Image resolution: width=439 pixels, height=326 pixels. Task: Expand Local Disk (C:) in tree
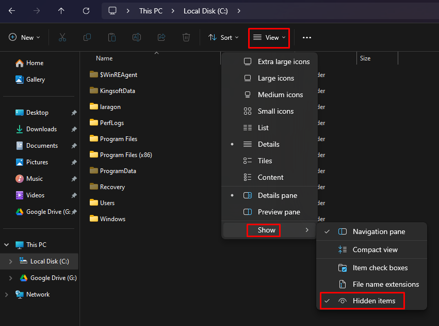coord(11,261)
